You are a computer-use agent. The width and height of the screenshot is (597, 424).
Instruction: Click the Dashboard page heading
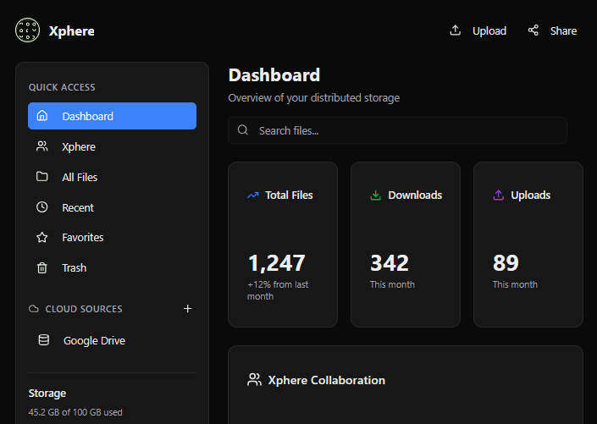point(274,75)
